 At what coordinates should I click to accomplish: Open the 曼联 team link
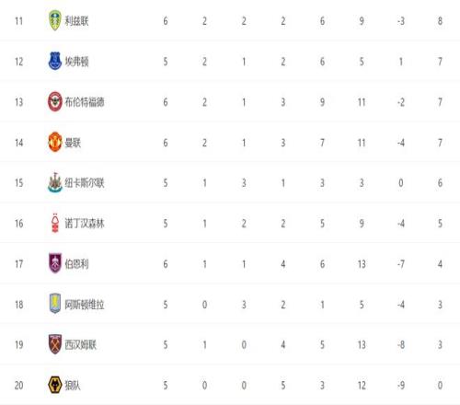point(73,143)
